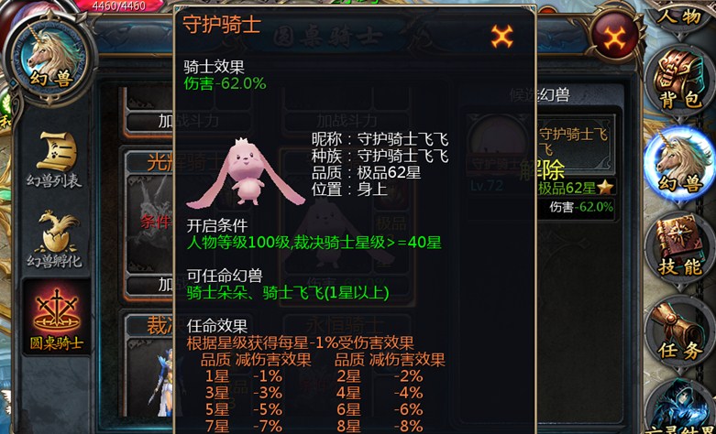This screenshot has width=716, height=434.
Task: Click the hooded figure icon below 任务
Action: click(679, 406)
